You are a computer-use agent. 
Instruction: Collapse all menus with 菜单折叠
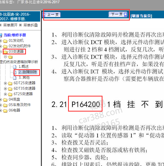30,25
